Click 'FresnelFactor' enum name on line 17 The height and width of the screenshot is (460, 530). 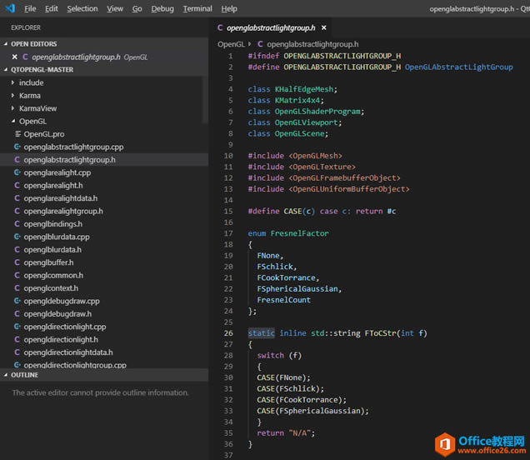point(299,233)
